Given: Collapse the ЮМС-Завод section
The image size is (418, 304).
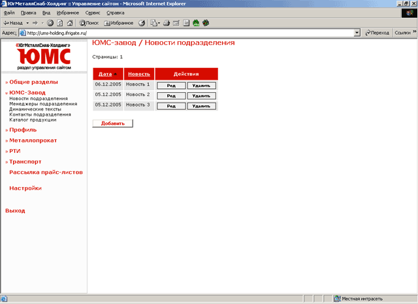Looking at the screenshot, I should pos(27,93).
